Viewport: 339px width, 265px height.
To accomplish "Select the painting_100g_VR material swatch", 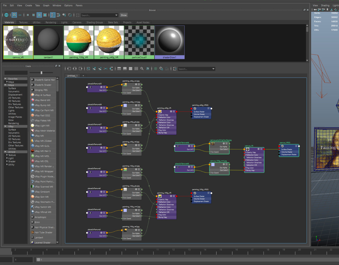I will click(x=79, y=42).
